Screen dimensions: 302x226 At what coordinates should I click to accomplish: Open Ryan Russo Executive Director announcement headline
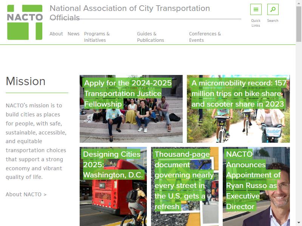pyautogui.click(x=253, y=180)
